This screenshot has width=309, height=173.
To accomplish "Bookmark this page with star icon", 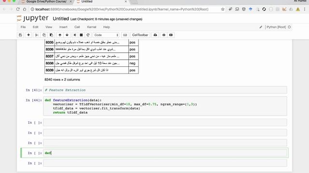I will [x=223, y=9].
